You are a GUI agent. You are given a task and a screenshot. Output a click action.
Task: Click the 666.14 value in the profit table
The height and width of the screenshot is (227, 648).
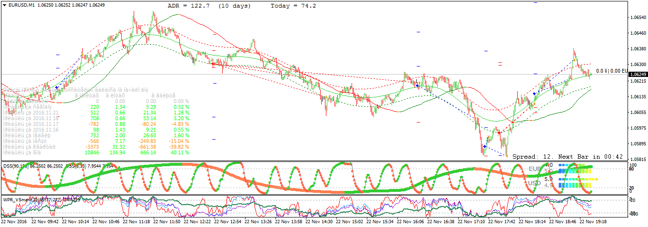147,152
